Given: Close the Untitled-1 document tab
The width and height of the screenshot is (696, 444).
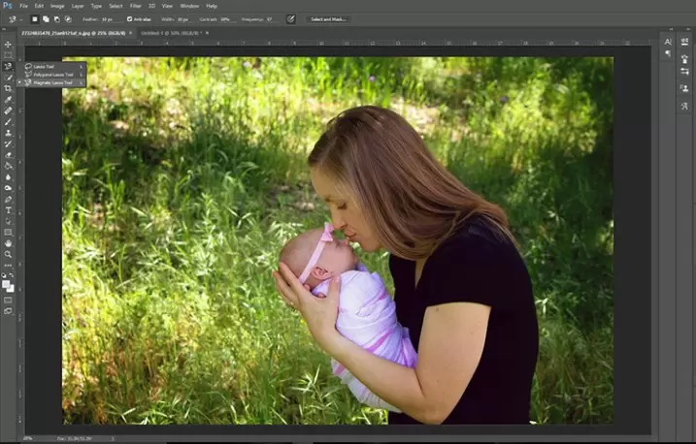Looking at the screenshot, I should [207, 33].
